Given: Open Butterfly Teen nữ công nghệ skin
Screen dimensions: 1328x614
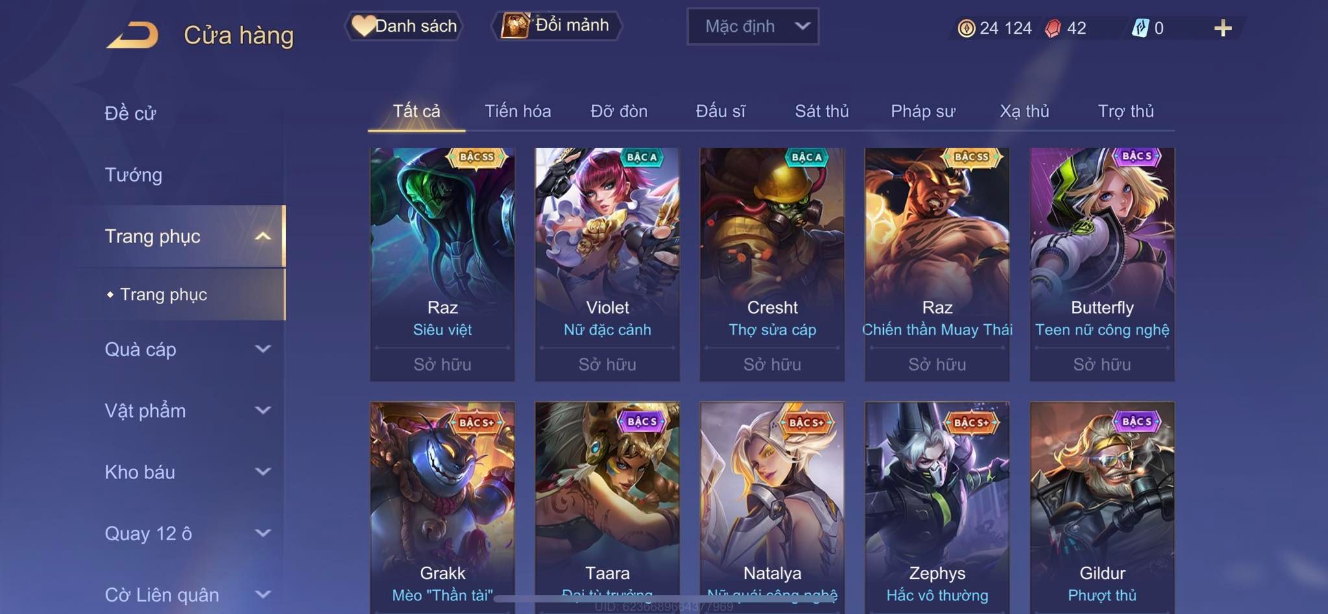Looking at the screenshot, I should (x=1102, y=264).
